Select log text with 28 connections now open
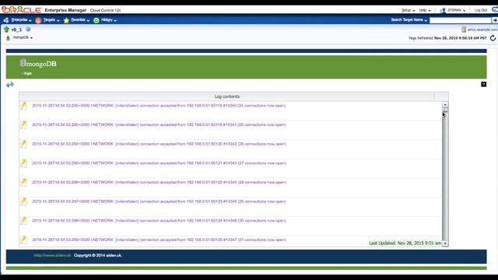 [x=159, y=182]
